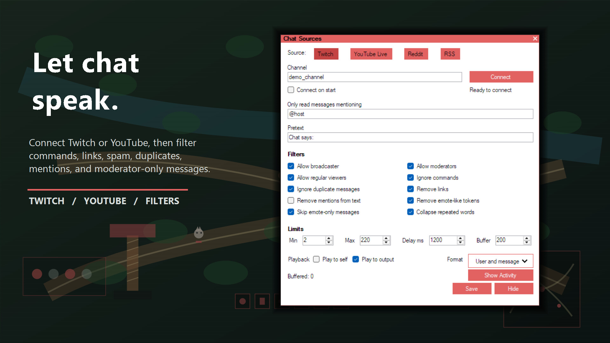Screen dimensions: 610x343
Task: Decrease Delay ms with down arrow
Action: [x=460, y=243]
